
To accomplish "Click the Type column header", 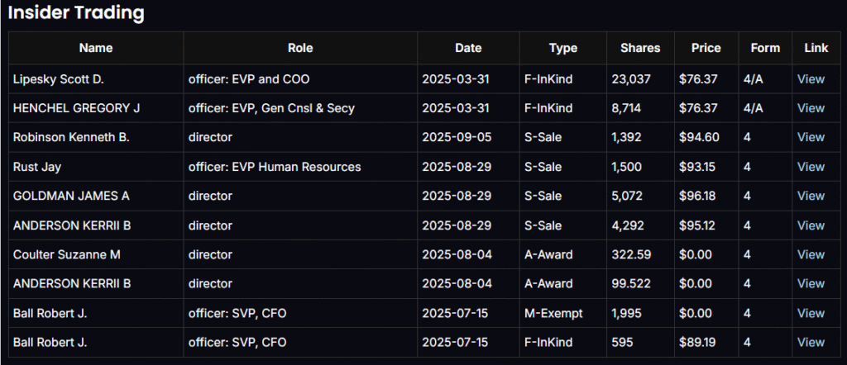I will pos(563,48).
